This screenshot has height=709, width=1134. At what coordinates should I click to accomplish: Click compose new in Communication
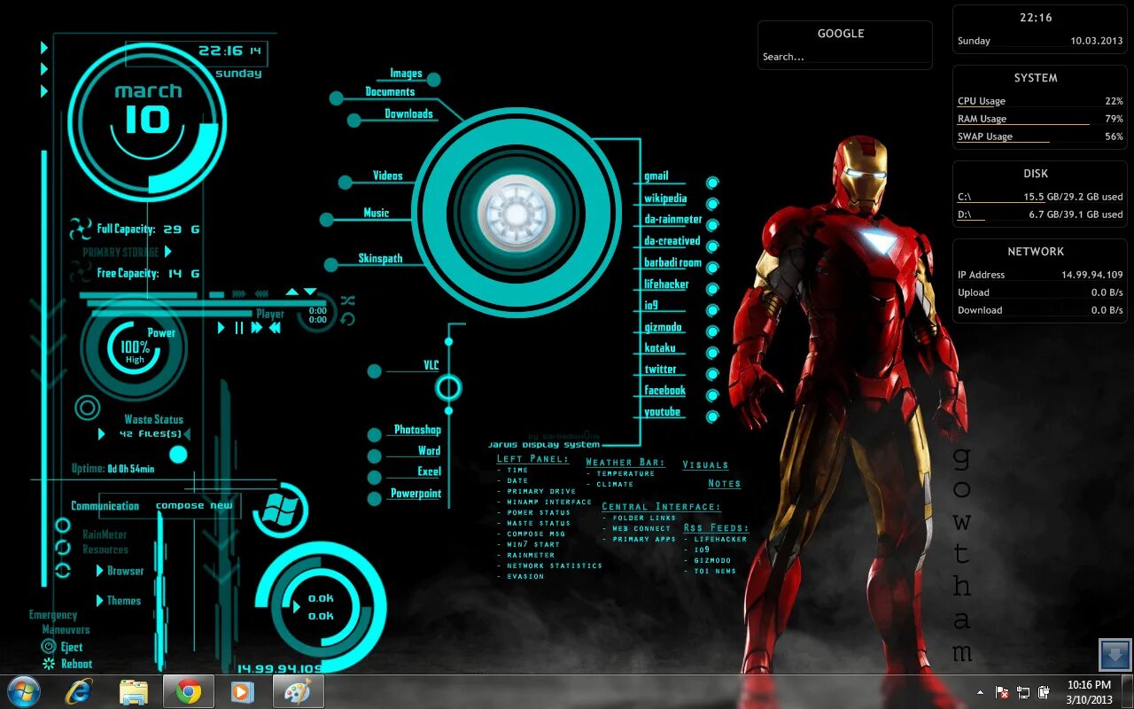coord(194,506)
